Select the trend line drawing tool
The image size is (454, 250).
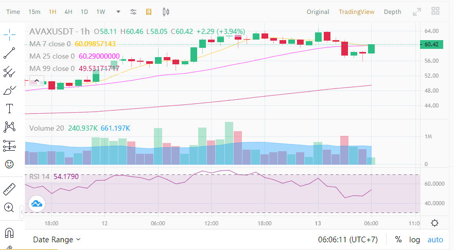tap(9, 53)
